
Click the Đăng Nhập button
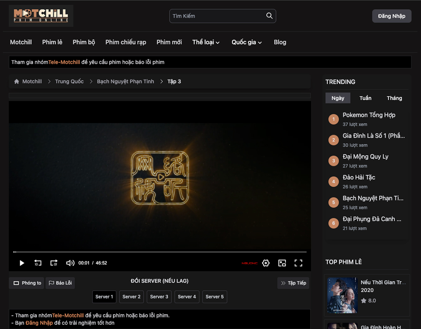click(392, 16)
